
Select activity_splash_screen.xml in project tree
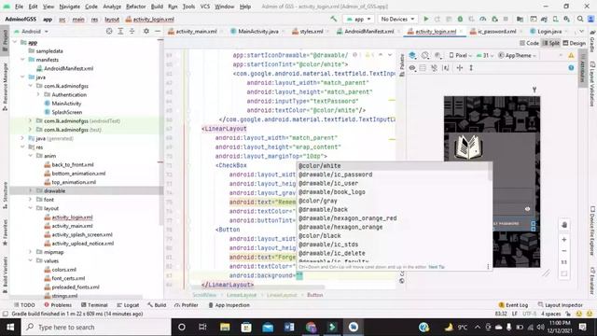coord(82,234)
